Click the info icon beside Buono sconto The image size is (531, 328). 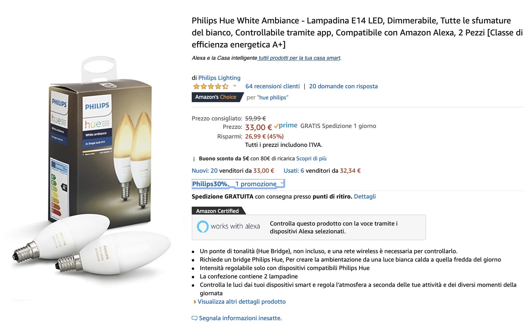[x=194, y=159]
